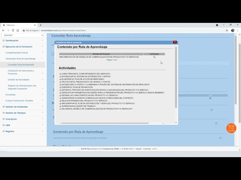Open Encuestas submenu
241x180 pixels.
click(x=23, y=95)
